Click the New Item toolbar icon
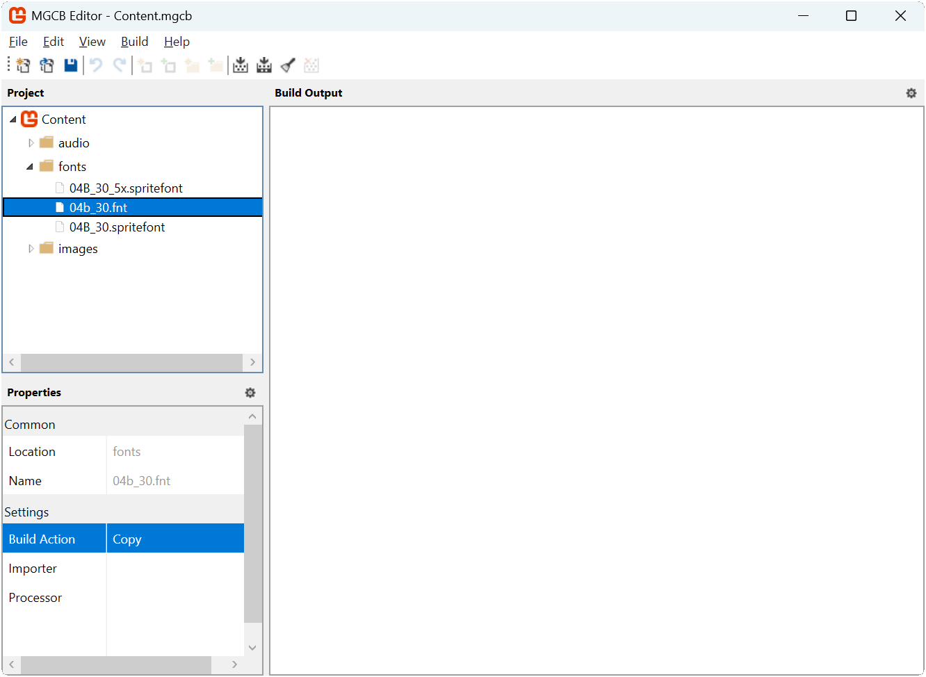926x677 pixels. point(145,65)
